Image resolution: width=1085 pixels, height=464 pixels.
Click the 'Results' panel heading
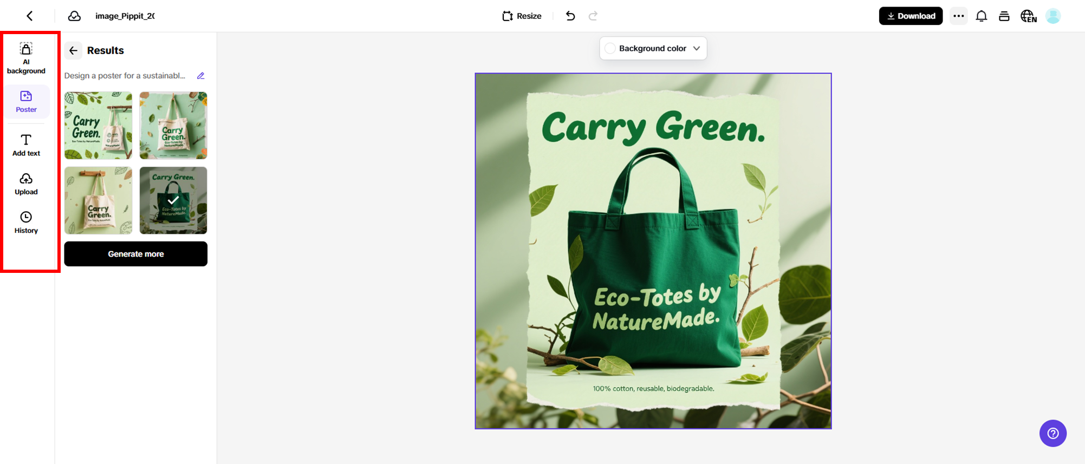pyautogui.click(x=106, y=50)
